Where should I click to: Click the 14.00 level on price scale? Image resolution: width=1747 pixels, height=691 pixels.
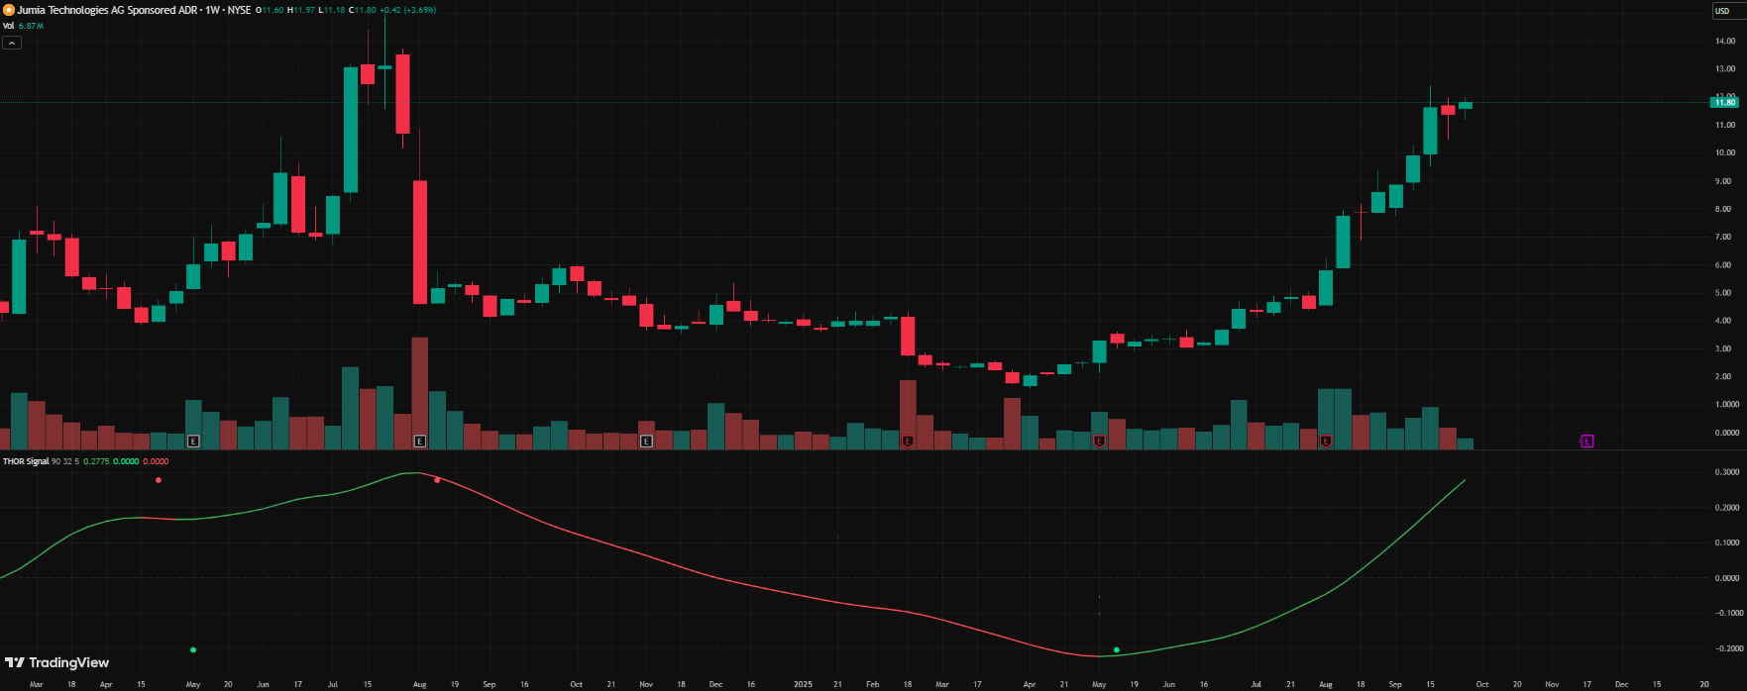(1724, 42)
